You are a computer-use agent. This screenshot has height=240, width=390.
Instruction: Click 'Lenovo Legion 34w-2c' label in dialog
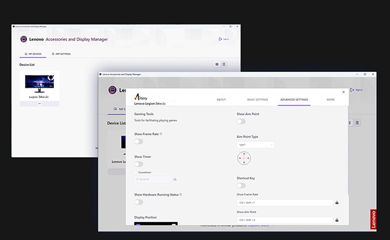[150, 103]
